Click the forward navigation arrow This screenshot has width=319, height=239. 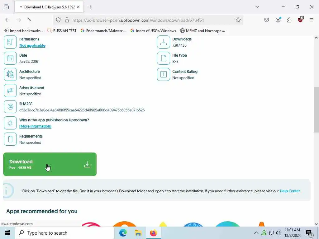click(19, 20)
